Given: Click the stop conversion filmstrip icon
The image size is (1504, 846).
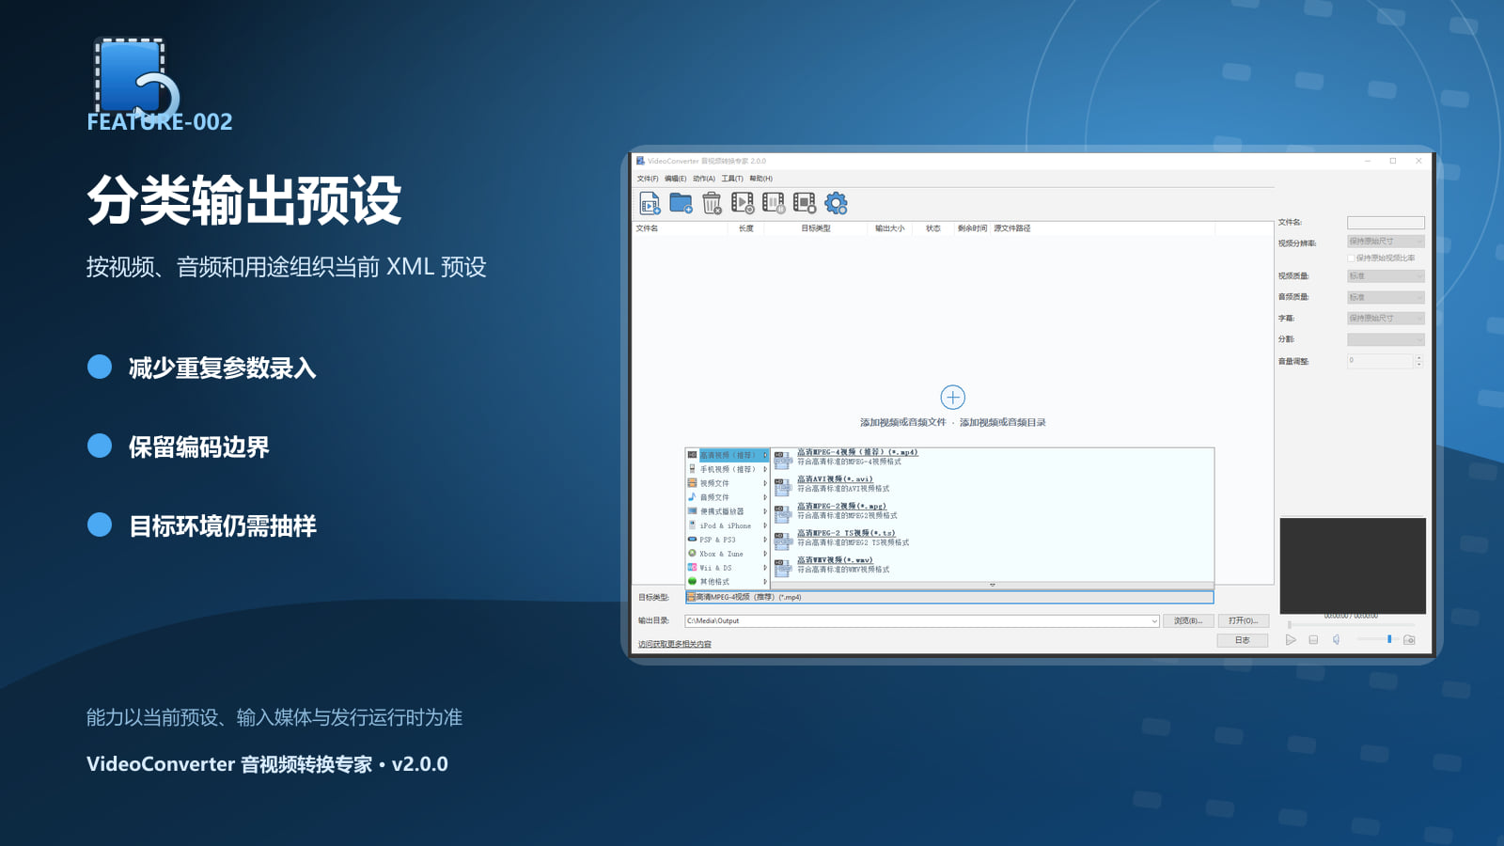Looking at the screenshot, I should pos(805,203).
